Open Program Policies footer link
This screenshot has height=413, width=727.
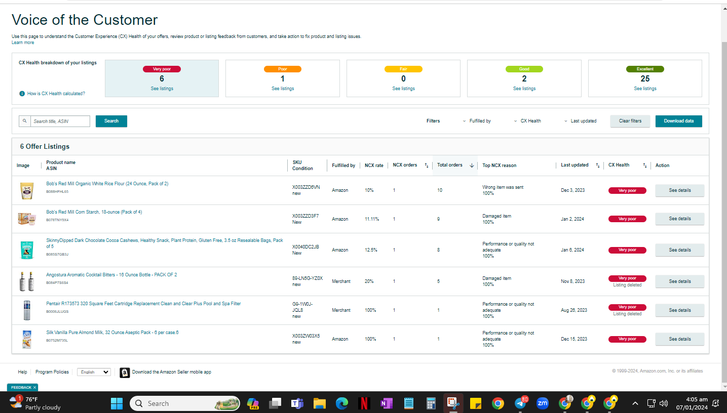coord(52,372)
